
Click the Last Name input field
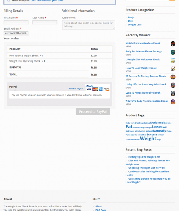coord(45,22)
